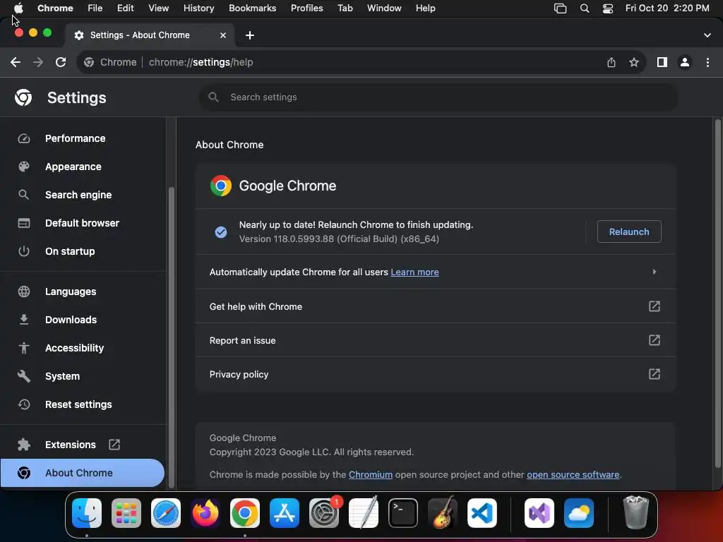
Task: Open Languages settings
Action: (71, 291)
